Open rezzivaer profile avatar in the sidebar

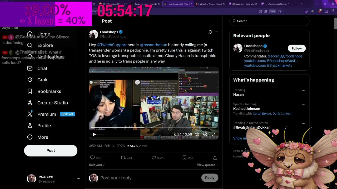click(31, 178)
